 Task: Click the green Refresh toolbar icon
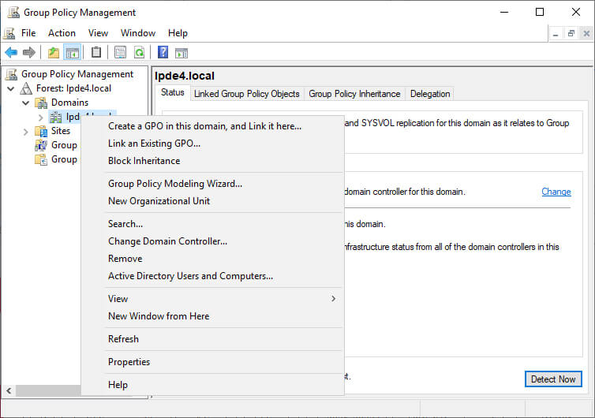[x=139, y=52]
